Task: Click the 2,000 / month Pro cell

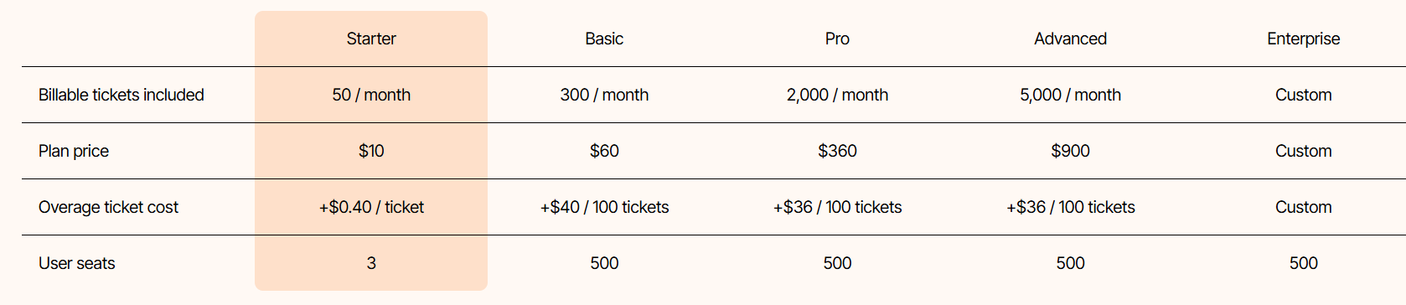Action: click(x=837, y=95)
